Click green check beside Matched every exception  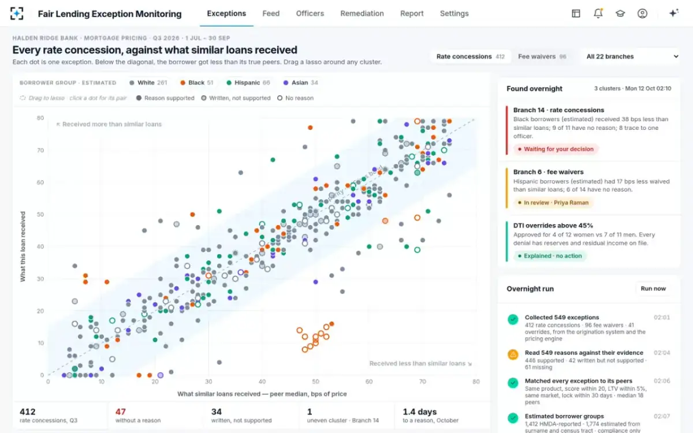512,383
